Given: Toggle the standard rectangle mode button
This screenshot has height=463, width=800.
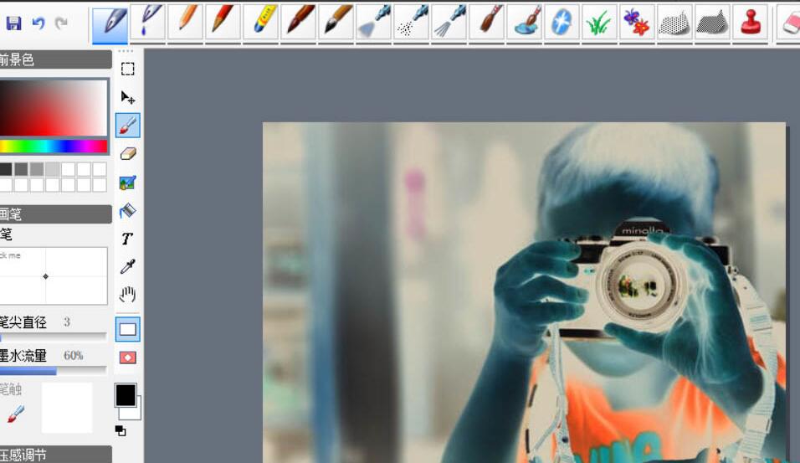Looking at the screenshot, I should tap(128, 329).
